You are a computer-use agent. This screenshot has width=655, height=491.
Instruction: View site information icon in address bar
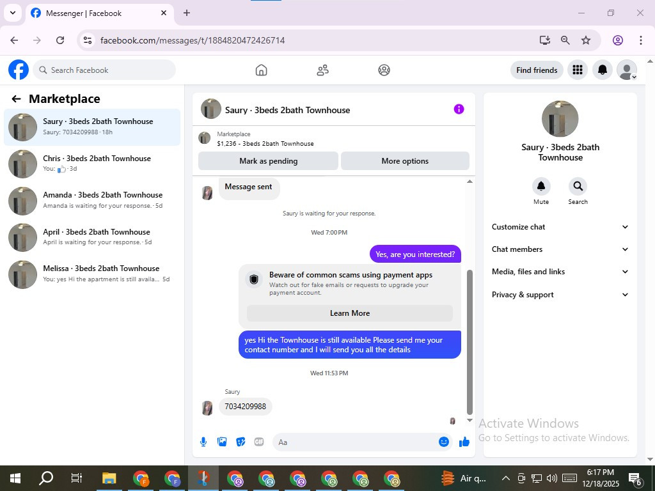(87, 40)
